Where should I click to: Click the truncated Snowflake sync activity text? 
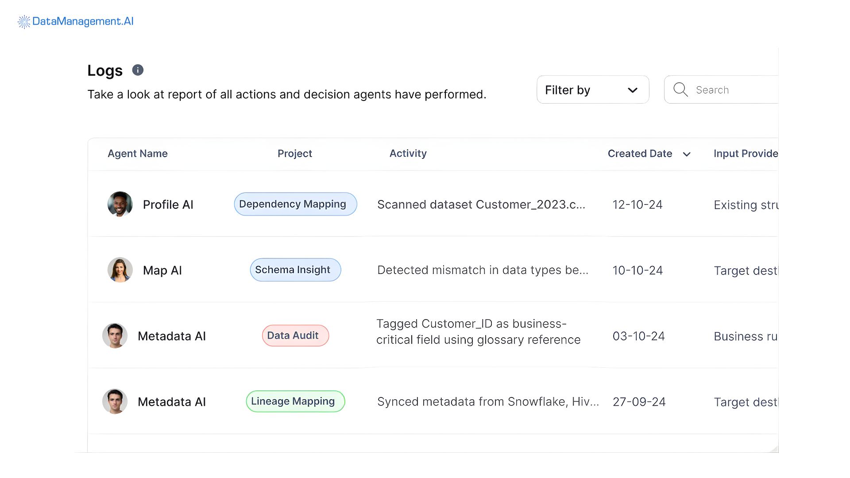pyautogui.click(x=487, y=401)
